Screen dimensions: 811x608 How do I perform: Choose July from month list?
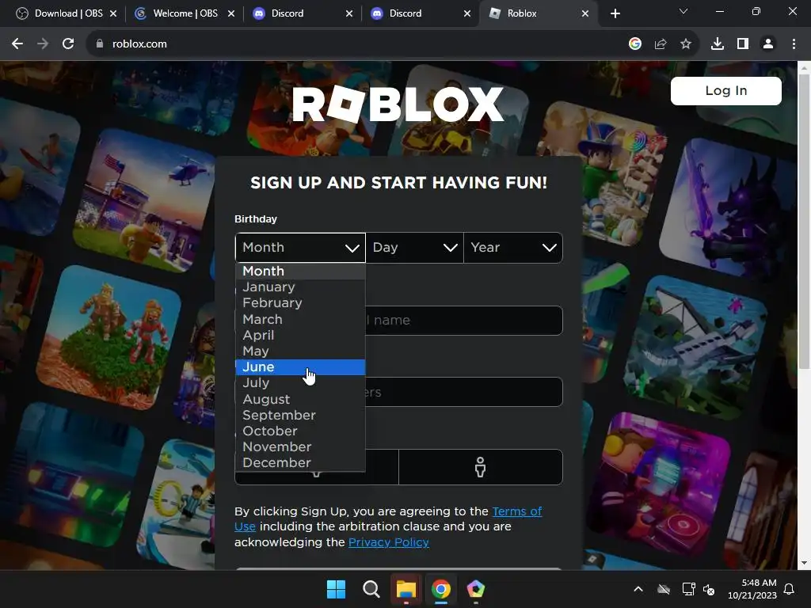[300, 383]
